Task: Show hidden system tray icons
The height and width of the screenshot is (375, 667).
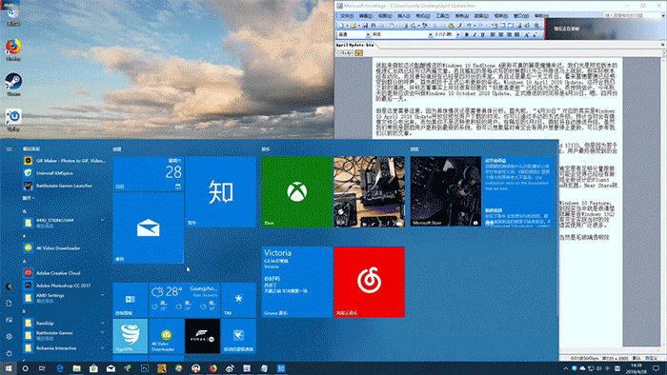Action: [565, 368]
